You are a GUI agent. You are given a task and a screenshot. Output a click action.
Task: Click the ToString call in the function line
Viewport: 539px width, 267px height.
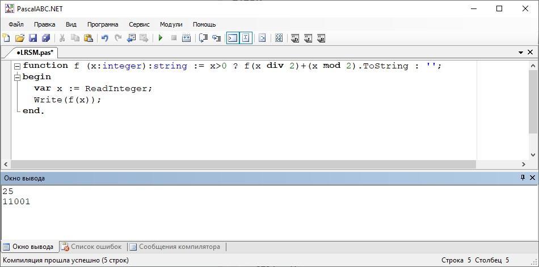[x=385, y=66]
